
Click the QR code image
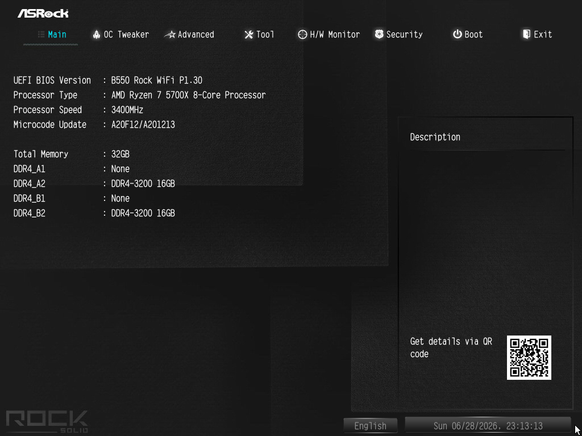click(529, 358)
